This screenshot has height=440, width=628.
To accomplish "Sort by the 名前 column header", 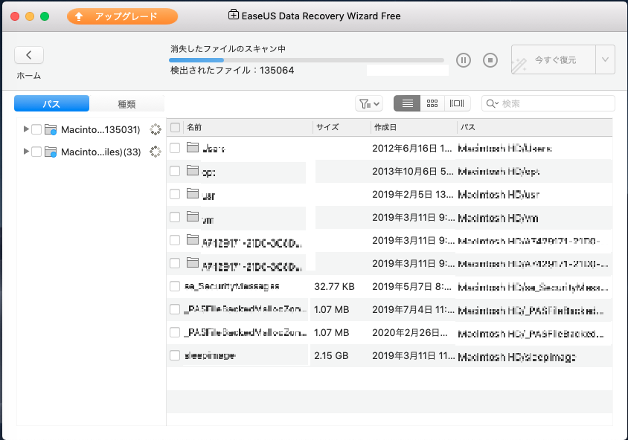I will (x=248, y=128).
